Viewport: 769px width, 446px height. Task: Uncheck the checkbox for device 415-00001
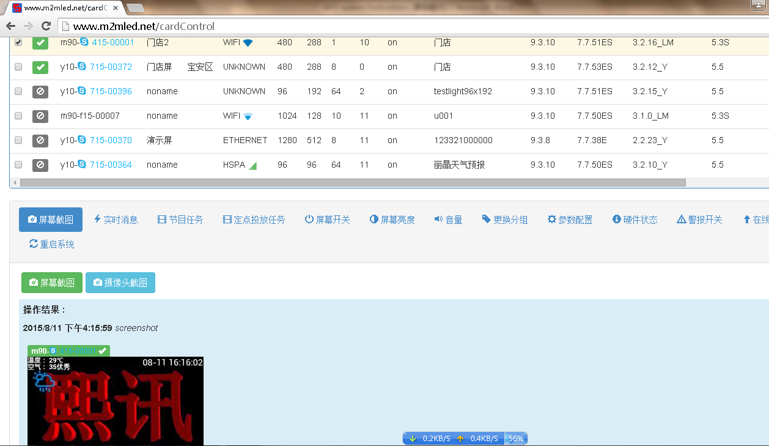18,43
